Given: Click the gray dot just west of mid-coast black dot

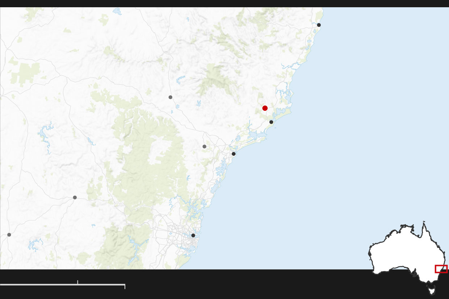Looking at the screenshot, I should click(204, 147).
